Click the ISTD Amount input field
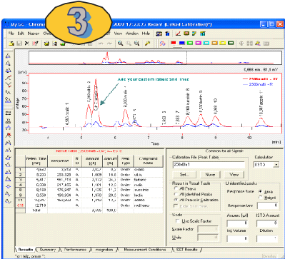This screenshot has height=259, width=285. point(267,223)
